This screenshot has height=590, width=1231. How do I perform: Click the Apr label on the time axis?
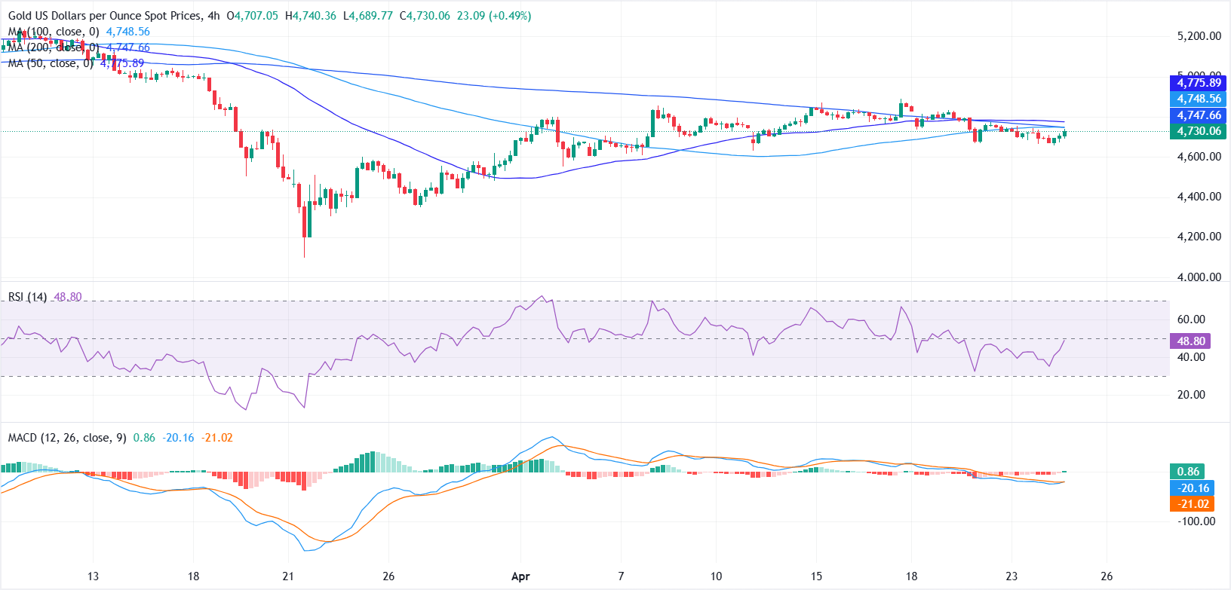coord(520,576)
